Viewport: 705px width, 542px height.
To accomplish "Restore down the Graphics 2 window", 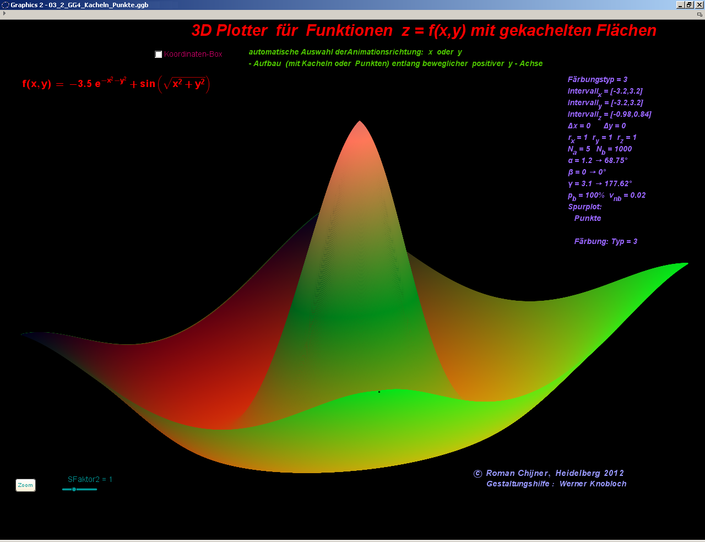I will click(689, 5).
